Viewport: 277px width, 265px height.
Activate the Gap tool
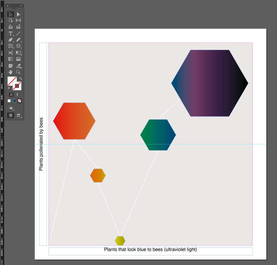pos(18,21)
